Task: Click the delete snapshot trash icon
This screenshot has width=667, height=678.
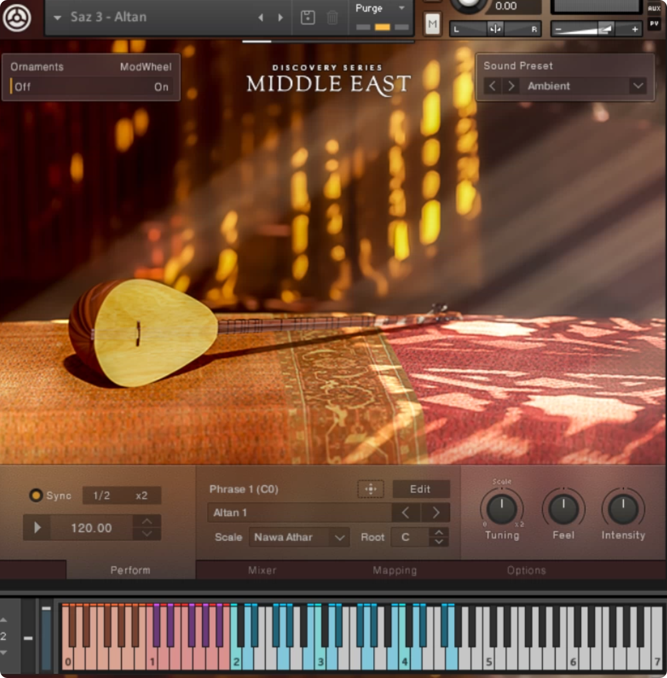Action: coord(332,17)
